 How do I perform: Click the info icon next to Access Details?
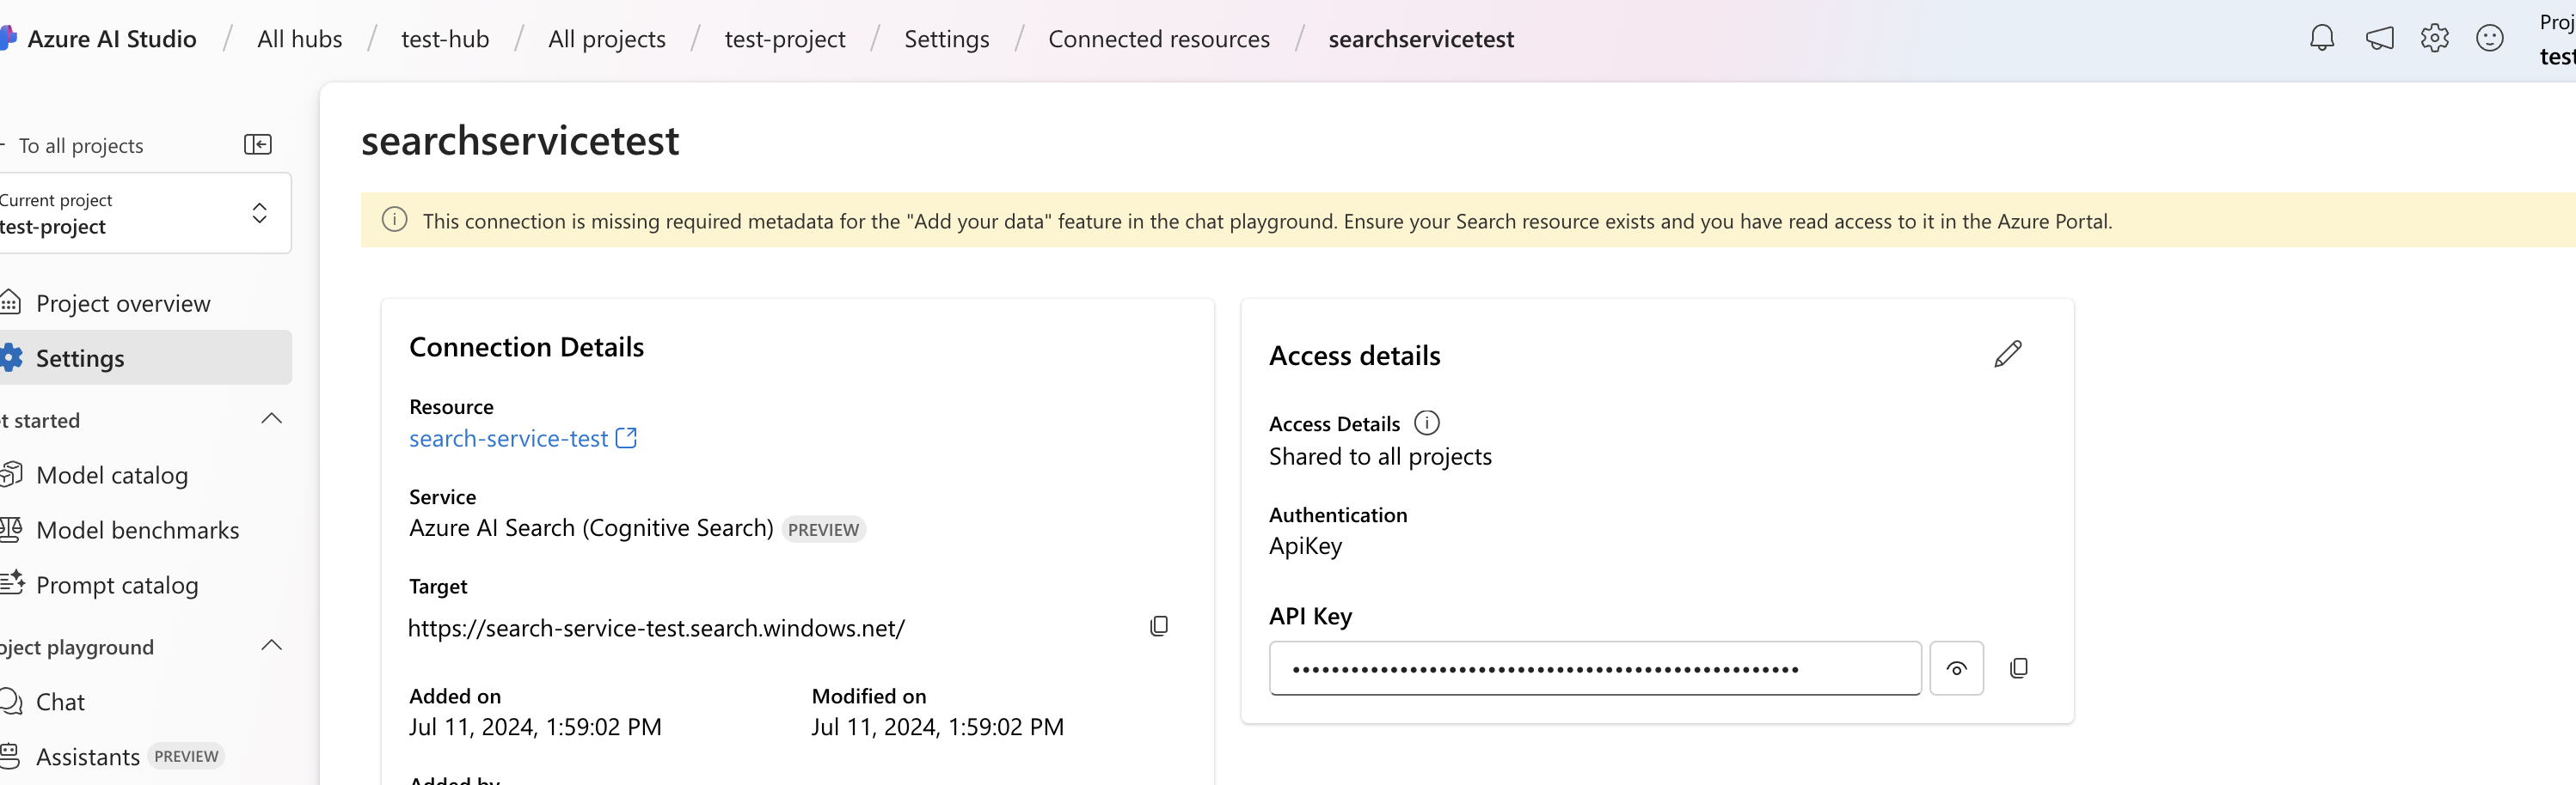1427,423
